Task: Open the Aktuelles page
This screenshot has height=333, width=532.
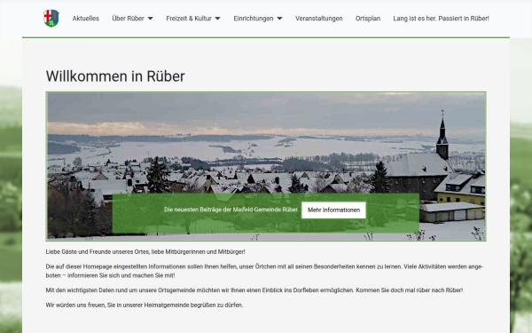Action: pos(85,19)
